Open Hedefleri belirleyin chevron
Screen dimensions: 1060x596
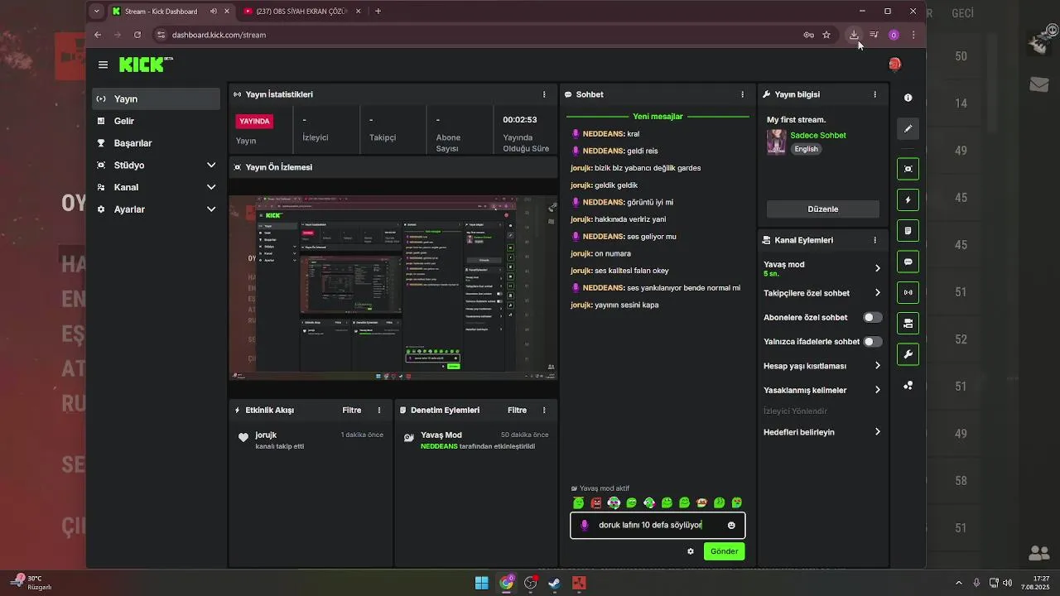(878, 432)
